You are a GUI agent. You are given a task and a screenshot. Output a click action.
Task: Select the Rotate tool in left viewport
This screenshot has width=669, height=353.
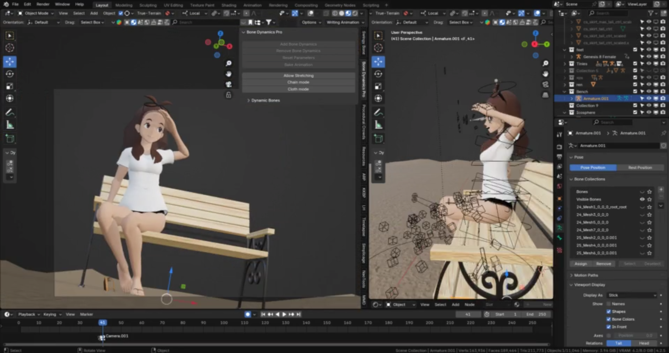click(10, 74)
